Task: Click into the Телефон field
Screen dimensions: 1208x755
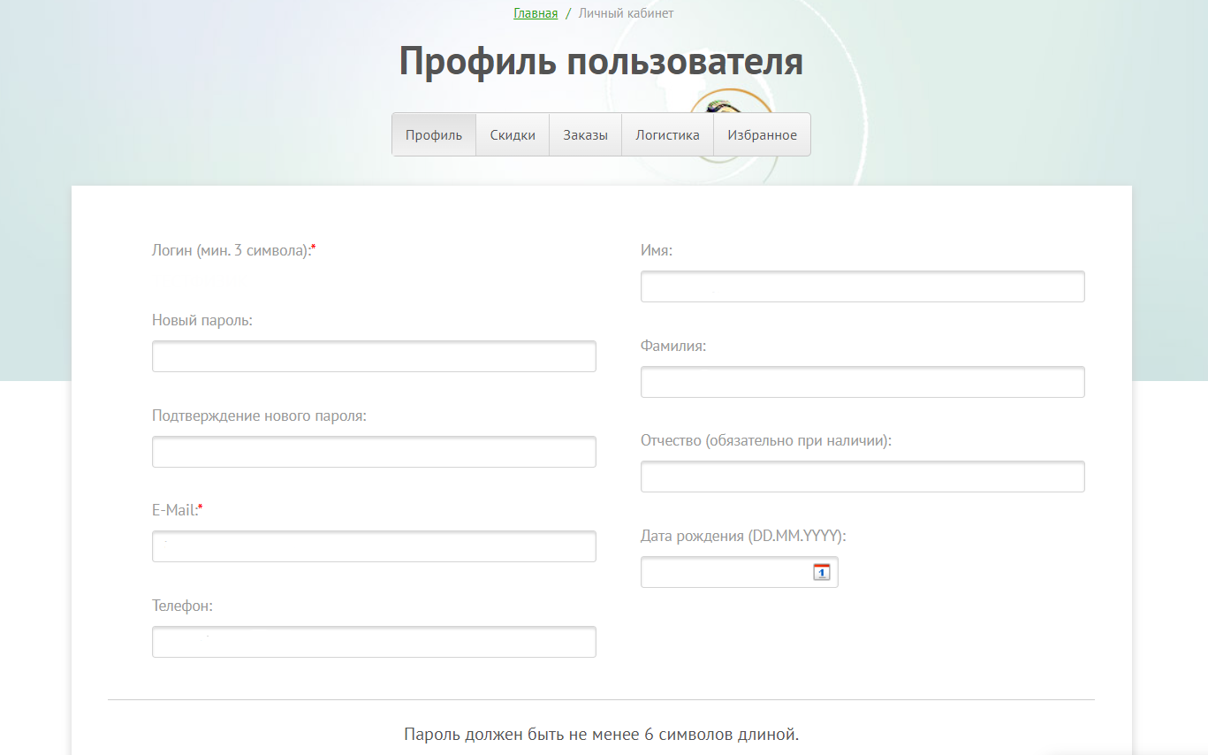Action: [x=374, y=642]
